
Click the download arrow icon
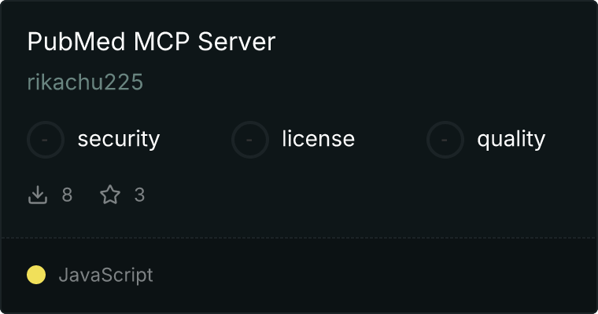[x=38, y=195]
